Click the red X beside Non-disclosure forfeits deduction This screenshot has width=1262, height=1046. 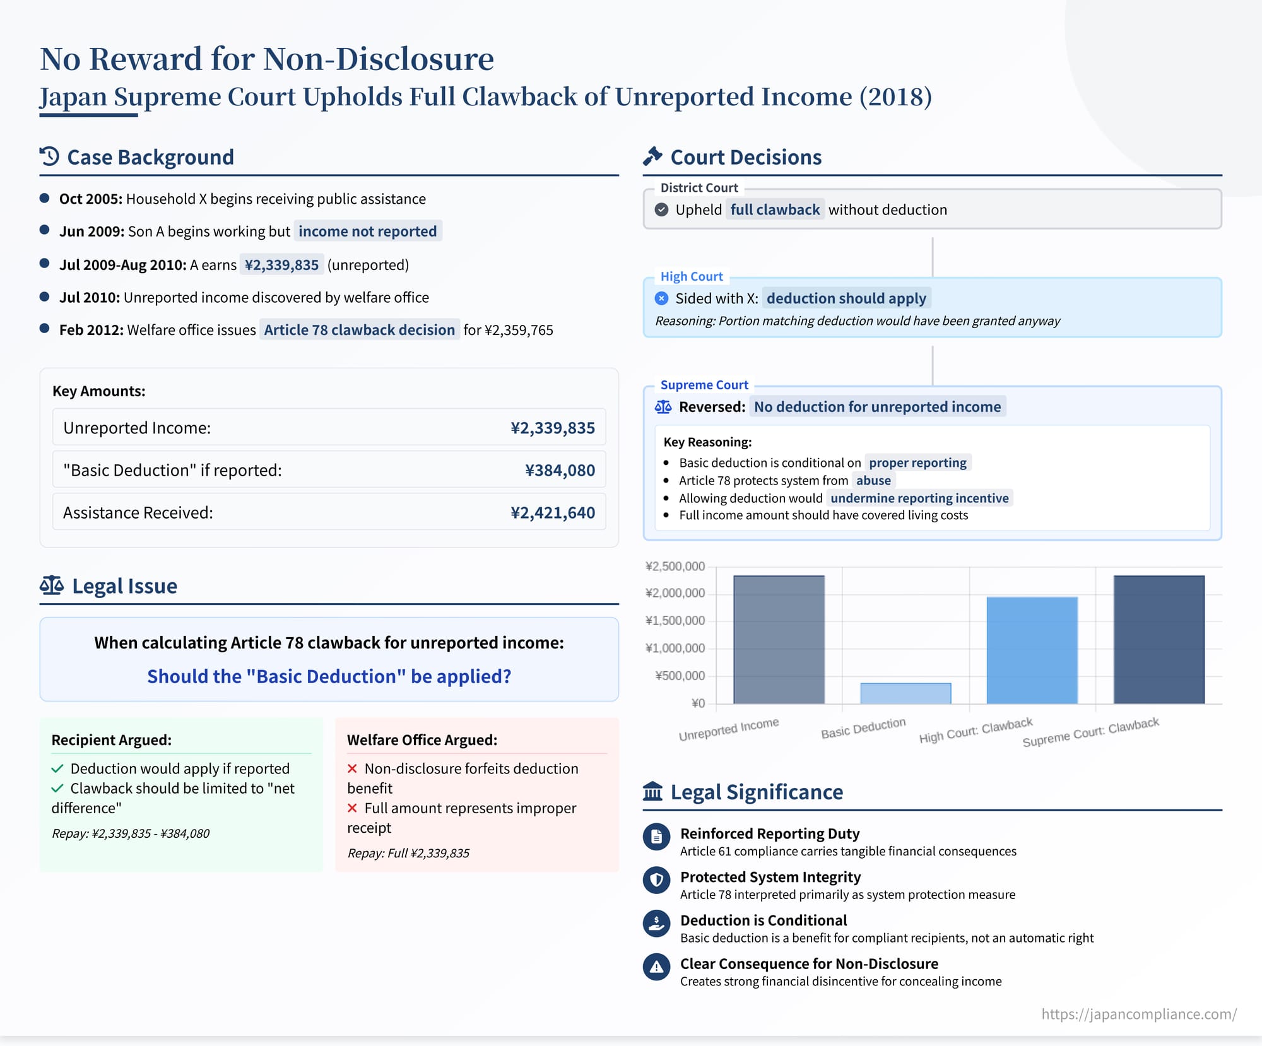[352, 768]
